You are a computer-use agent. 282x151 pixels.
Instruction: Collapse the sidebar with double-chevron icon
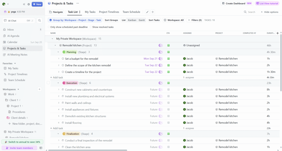(x=24, y=4)
